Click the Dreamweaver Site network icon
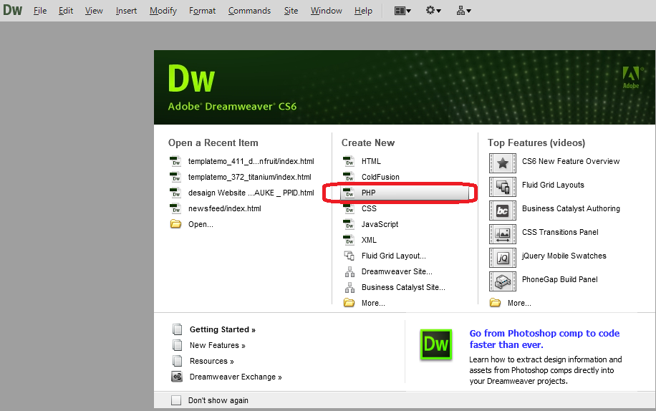Screen dimensions: 656x411 (349, 272)
